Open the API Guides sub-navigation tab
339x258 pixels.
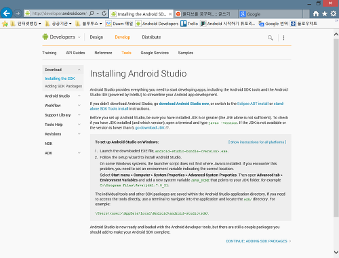pyautogui.click(x=75, y=53)
